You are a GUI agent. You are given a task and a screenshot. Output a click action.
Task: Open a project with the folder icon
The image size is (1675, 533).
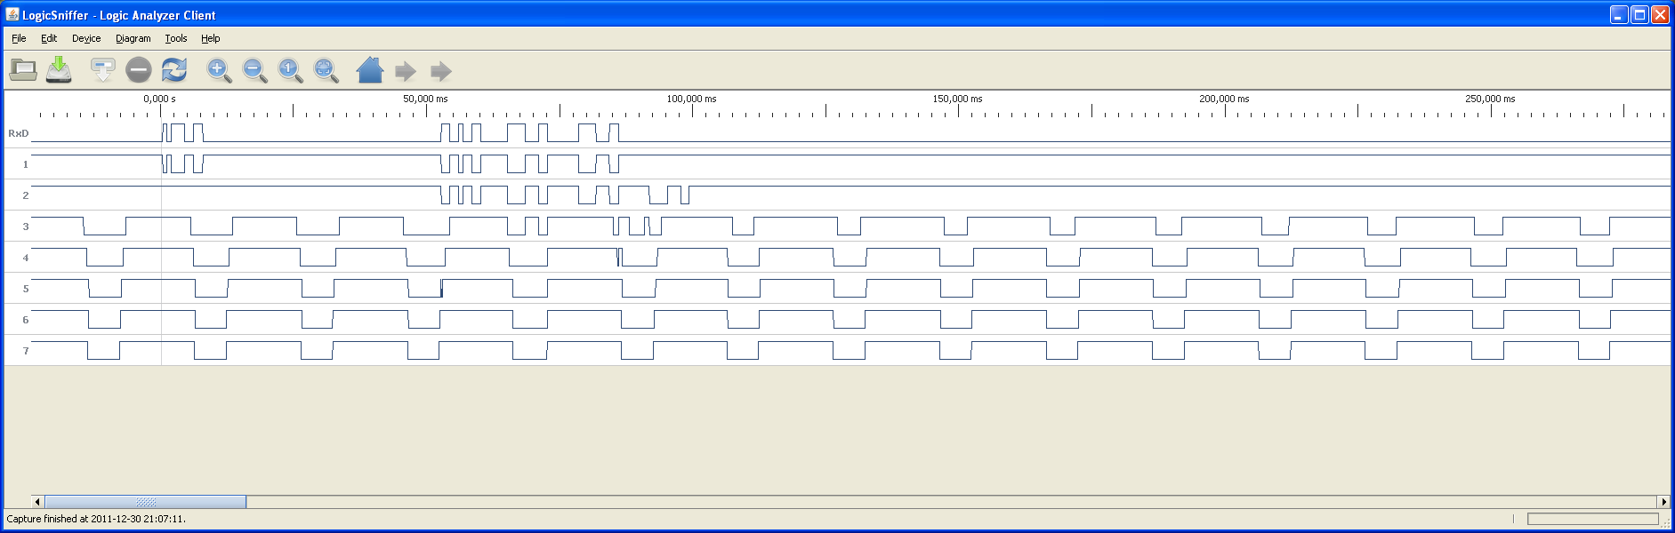click(x=23, y=70)
